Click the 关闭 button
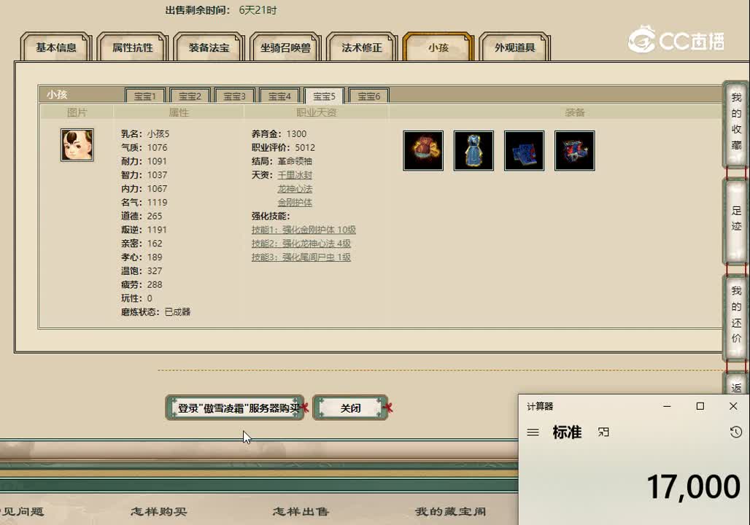This screenshot has width=750, height=525. (x=350, y=408)
